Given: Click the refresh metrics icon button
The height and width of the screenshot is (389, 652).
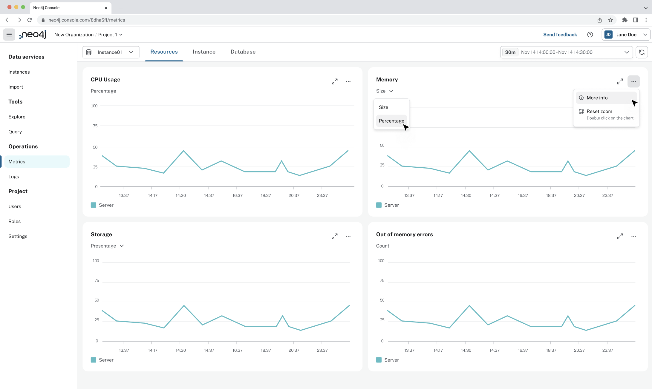Looking at the screenshot, I should [x=642, y=52].
